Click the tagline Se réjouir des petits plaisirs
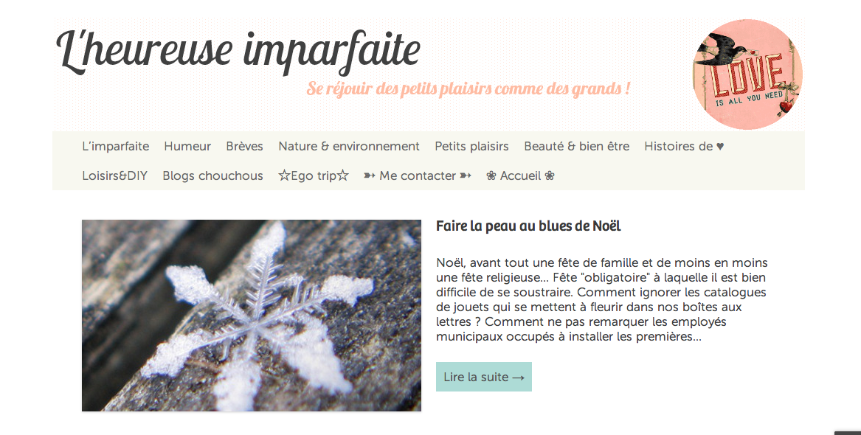The image size is (861, 435). click(468, 88)
